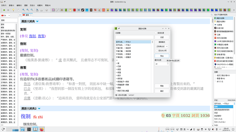236x132 pixels.
Task: Follow the 復制 cross-reference link
Action: [32, 36]
